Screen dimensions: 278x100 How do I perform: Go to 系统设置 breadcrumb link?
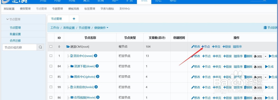pos(69,28)
